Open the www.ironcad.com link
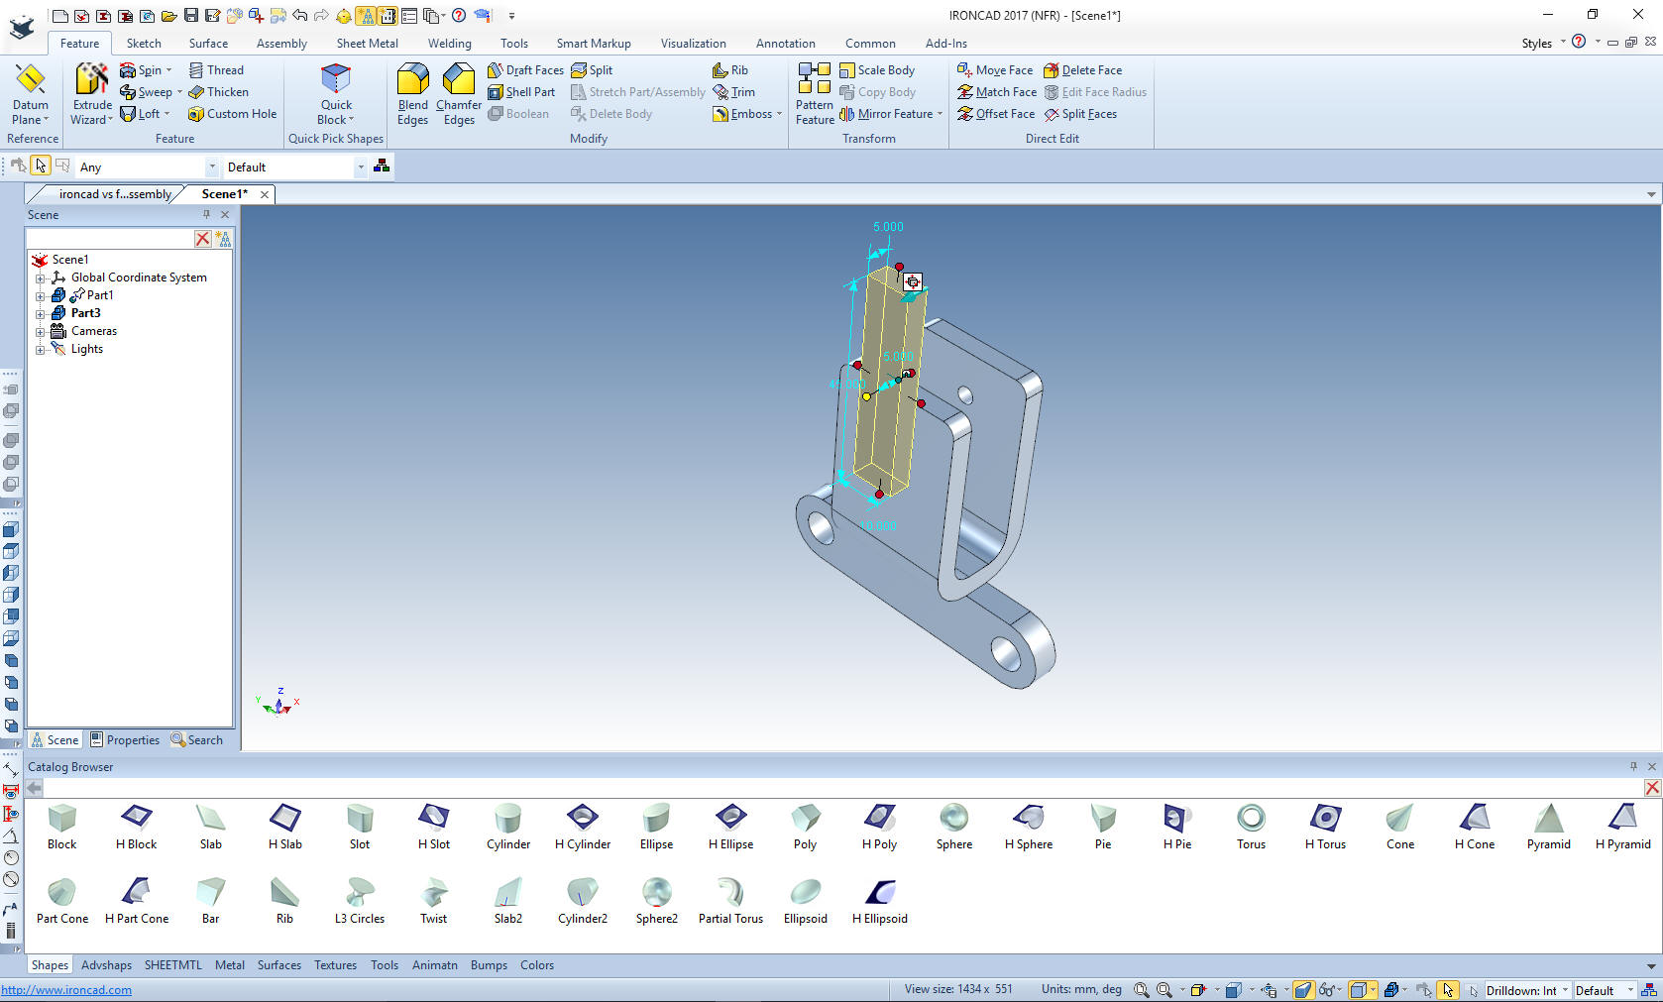 [x=66, y=990]
